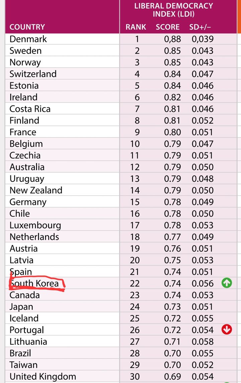This screenshot has height=383, width=241.
Task: Click the SCORE column header
Action: pos(168,27)
